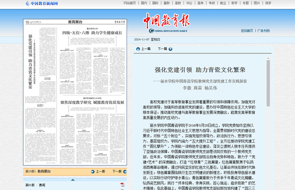Viewport: 295px width, 190px height.
Task: Click the 第10版：教育展台 label
Action: point(38,171)
